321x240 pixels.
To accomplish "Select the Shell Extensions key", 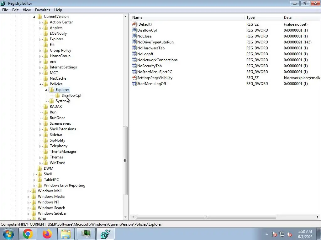I will pos(63,129).
